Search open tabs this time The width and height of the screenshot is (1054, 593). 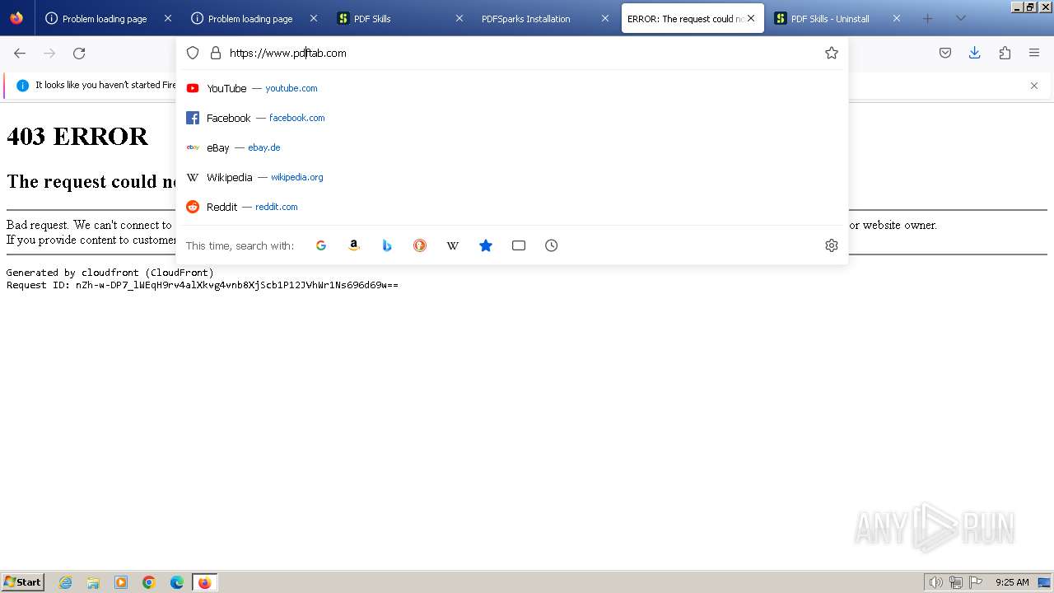coord(519,245)
